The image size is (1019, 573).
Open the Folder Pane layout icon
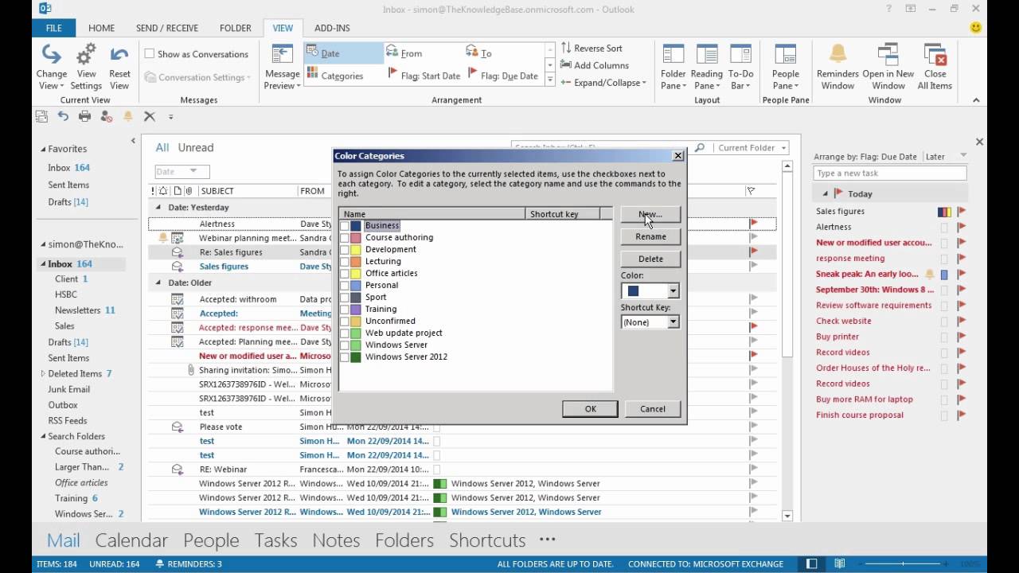[x=673, y=54]
